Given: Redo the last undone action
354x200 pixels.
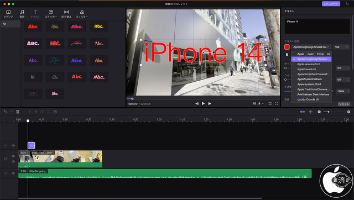Looking at the screenshot, I should point(11,112).
